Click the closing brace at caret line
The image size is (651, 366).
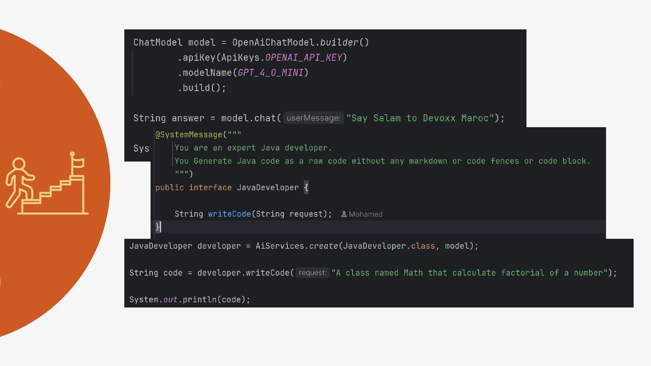(157, 226)
